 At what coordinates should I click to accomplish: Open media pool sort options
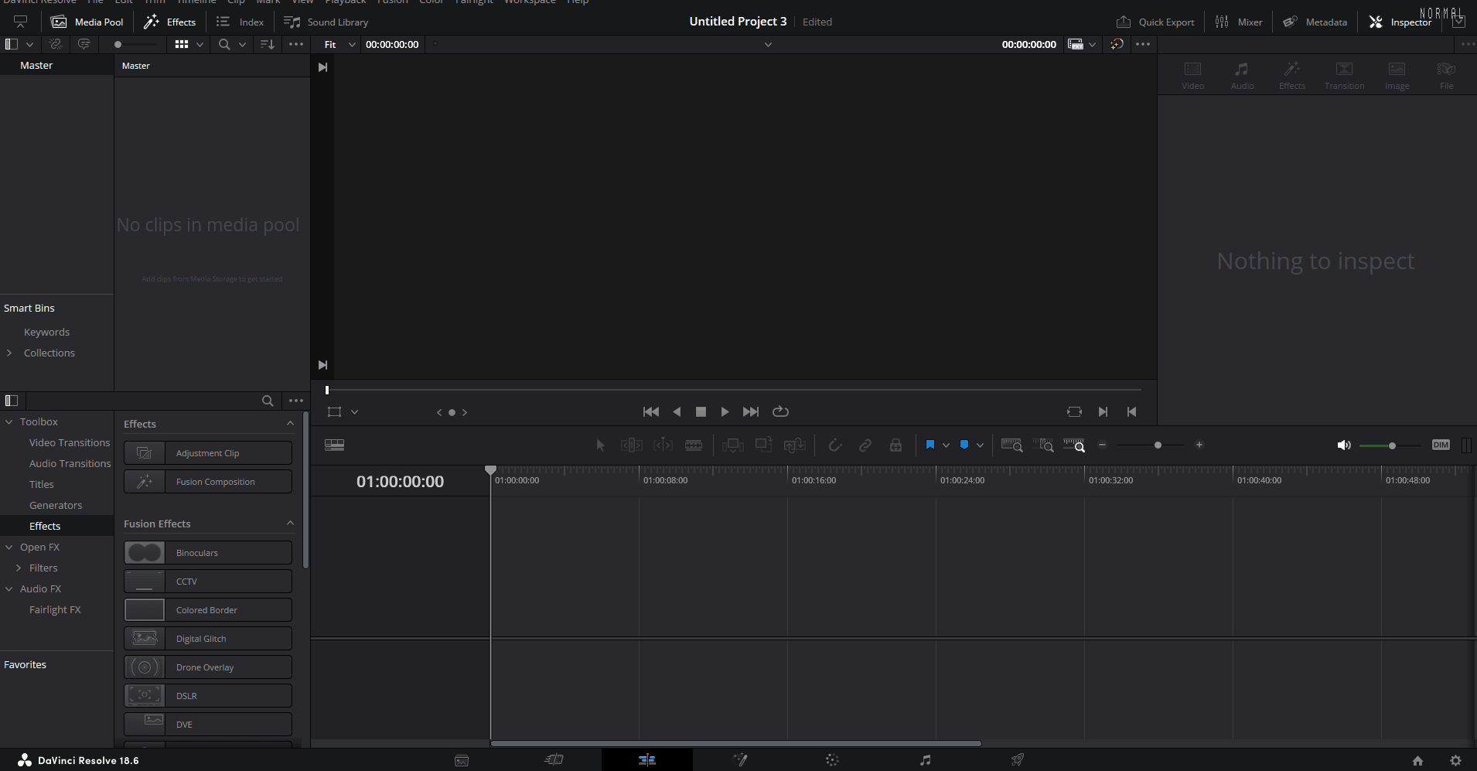click(x=268, y=44)
